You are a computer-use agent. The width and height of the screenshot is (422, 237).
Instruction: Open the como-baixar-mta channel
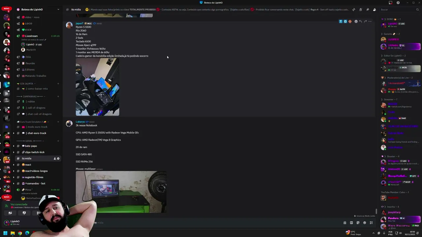[38, 89]
